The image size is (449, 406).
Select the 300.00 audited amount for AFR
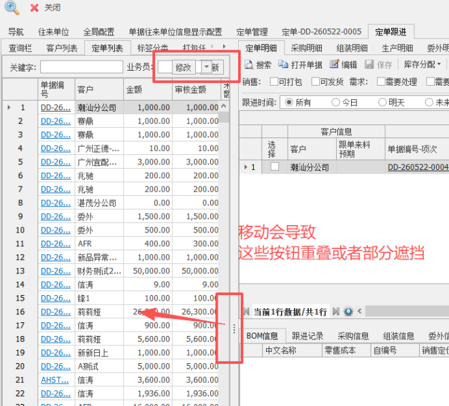click(197, 243)
